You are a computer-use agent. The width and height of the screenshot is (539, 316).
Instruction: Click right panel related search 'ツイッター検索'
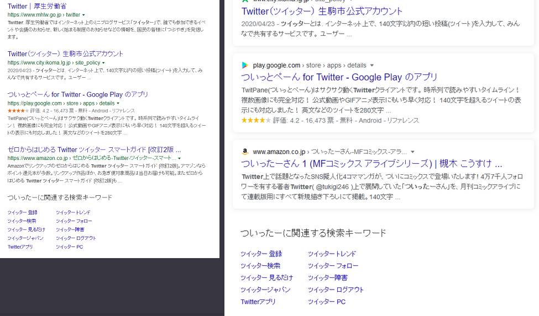click(x=260, y=266)
